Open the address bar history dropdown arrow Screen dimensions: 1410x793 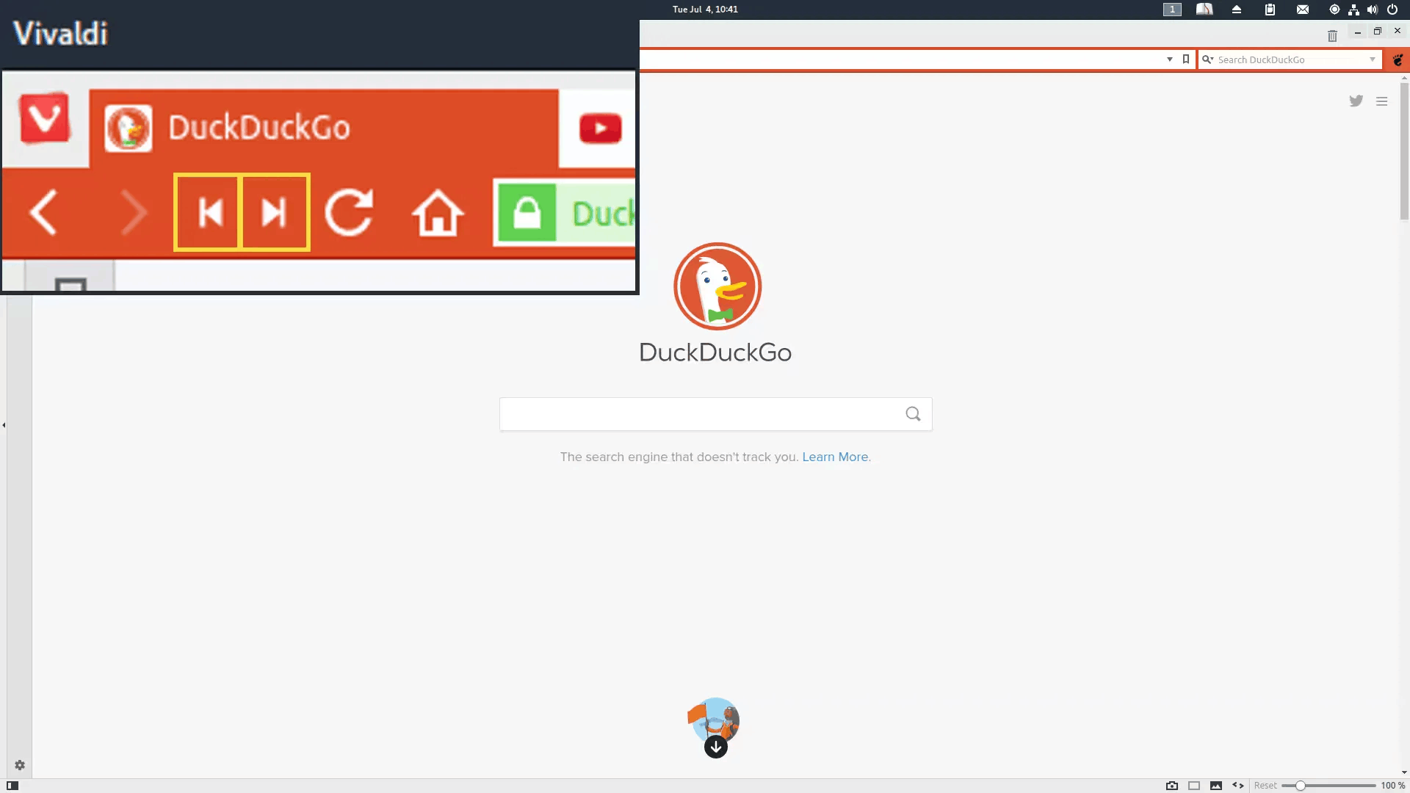tap(1170, 59)
